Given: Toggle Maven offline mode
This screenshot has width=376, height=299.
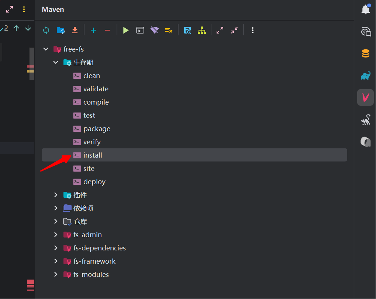Looking at the screenshot, I should (x=154, y=30).
